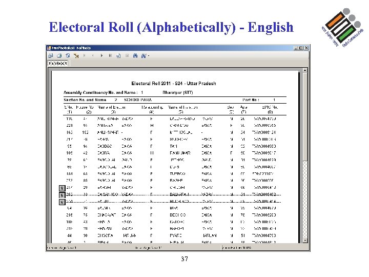Image resolution: width=369 pixels, height=277 pixels.
Task: Click the scrollbar up arrow
Action: tap(305, 70)
